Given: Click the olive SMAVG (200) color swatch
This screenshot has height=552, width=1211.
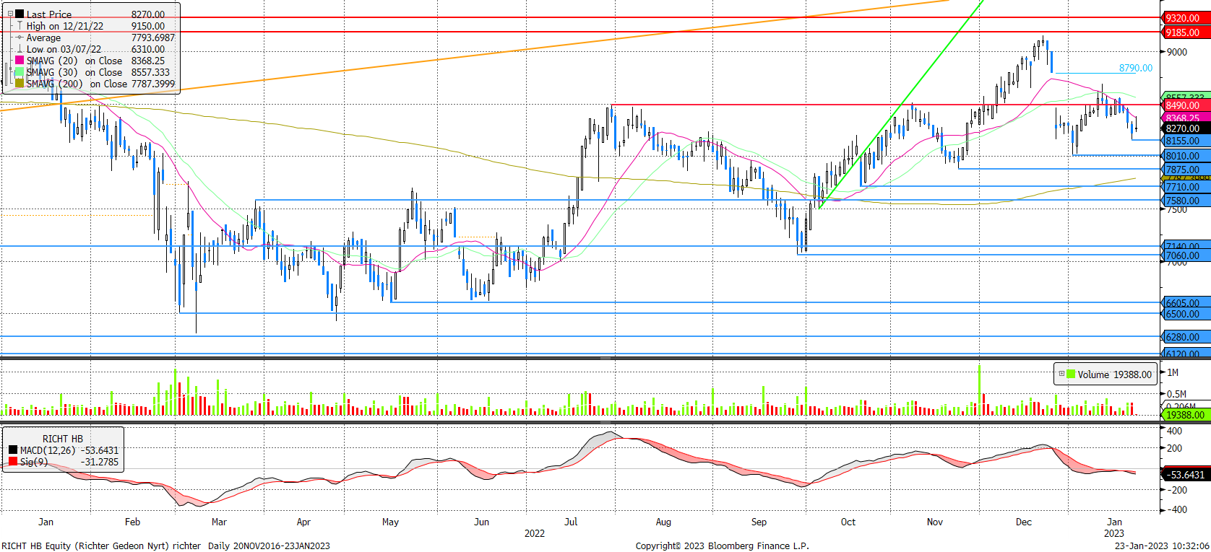Looking at the screenshot, I should click(20, 84).
